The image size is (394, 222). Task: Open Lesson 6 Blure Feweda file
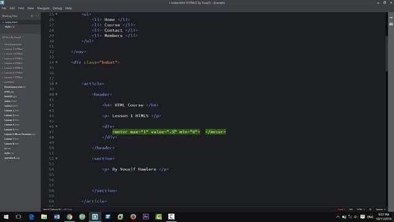pos(20,134)
